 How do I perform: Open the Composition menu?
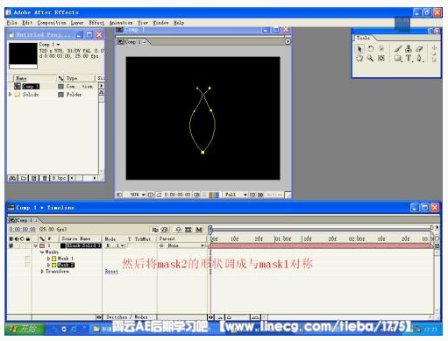coord(52,23)
